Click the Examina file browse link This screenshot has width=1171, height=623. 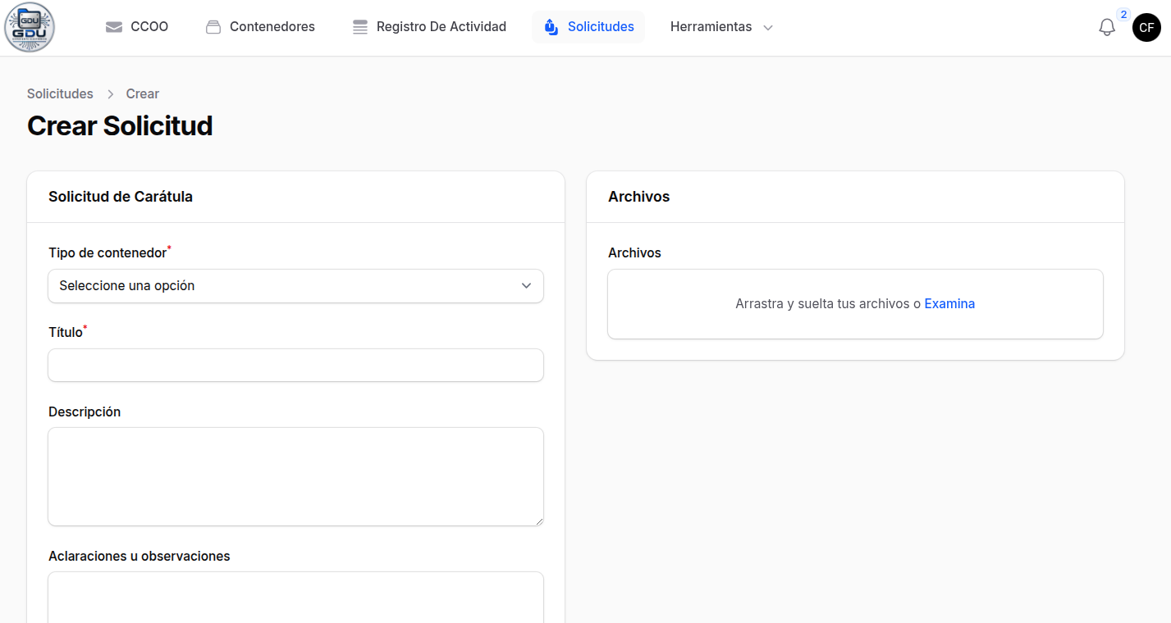coord(949,303)
